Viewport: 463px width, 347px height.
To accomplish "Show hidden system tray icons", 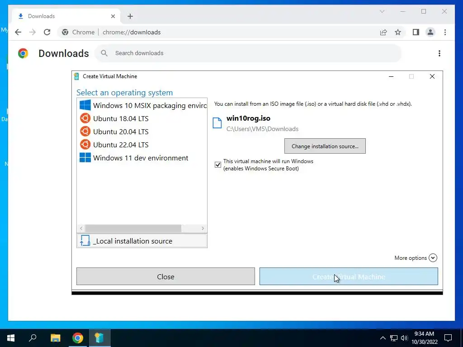I will 383,338.
